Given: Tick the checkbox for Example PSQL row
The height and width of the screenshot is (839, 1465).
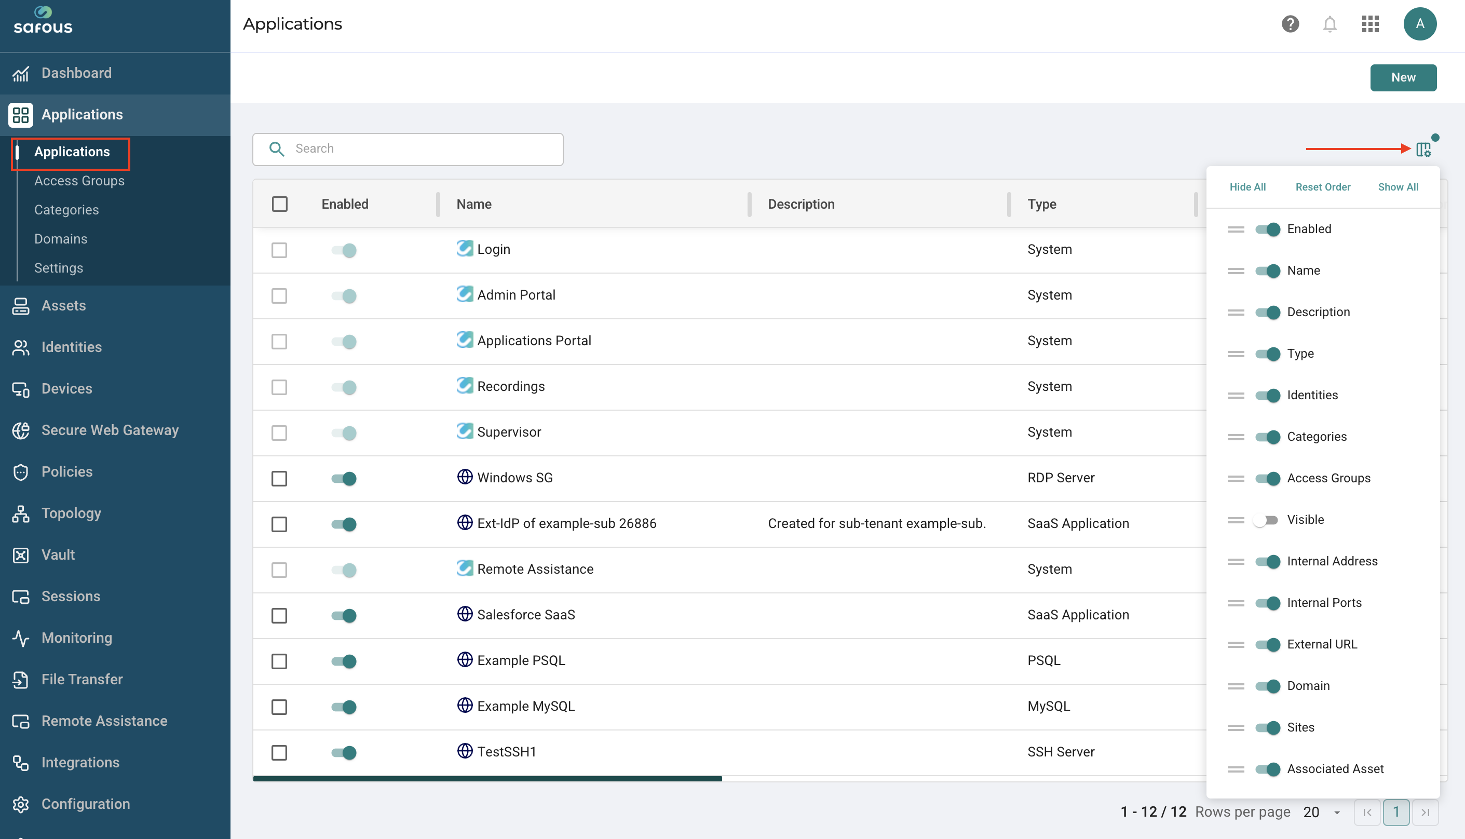Looking at the screenshot, I should point(279,661).
